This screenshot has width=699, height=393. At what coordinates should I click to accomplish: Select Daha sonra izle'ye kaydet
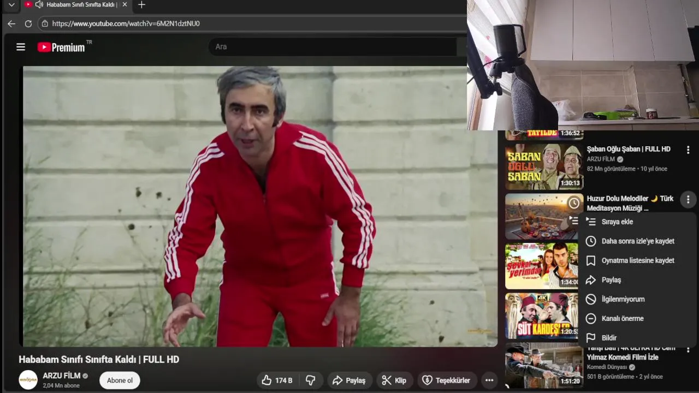click(638, 241)
